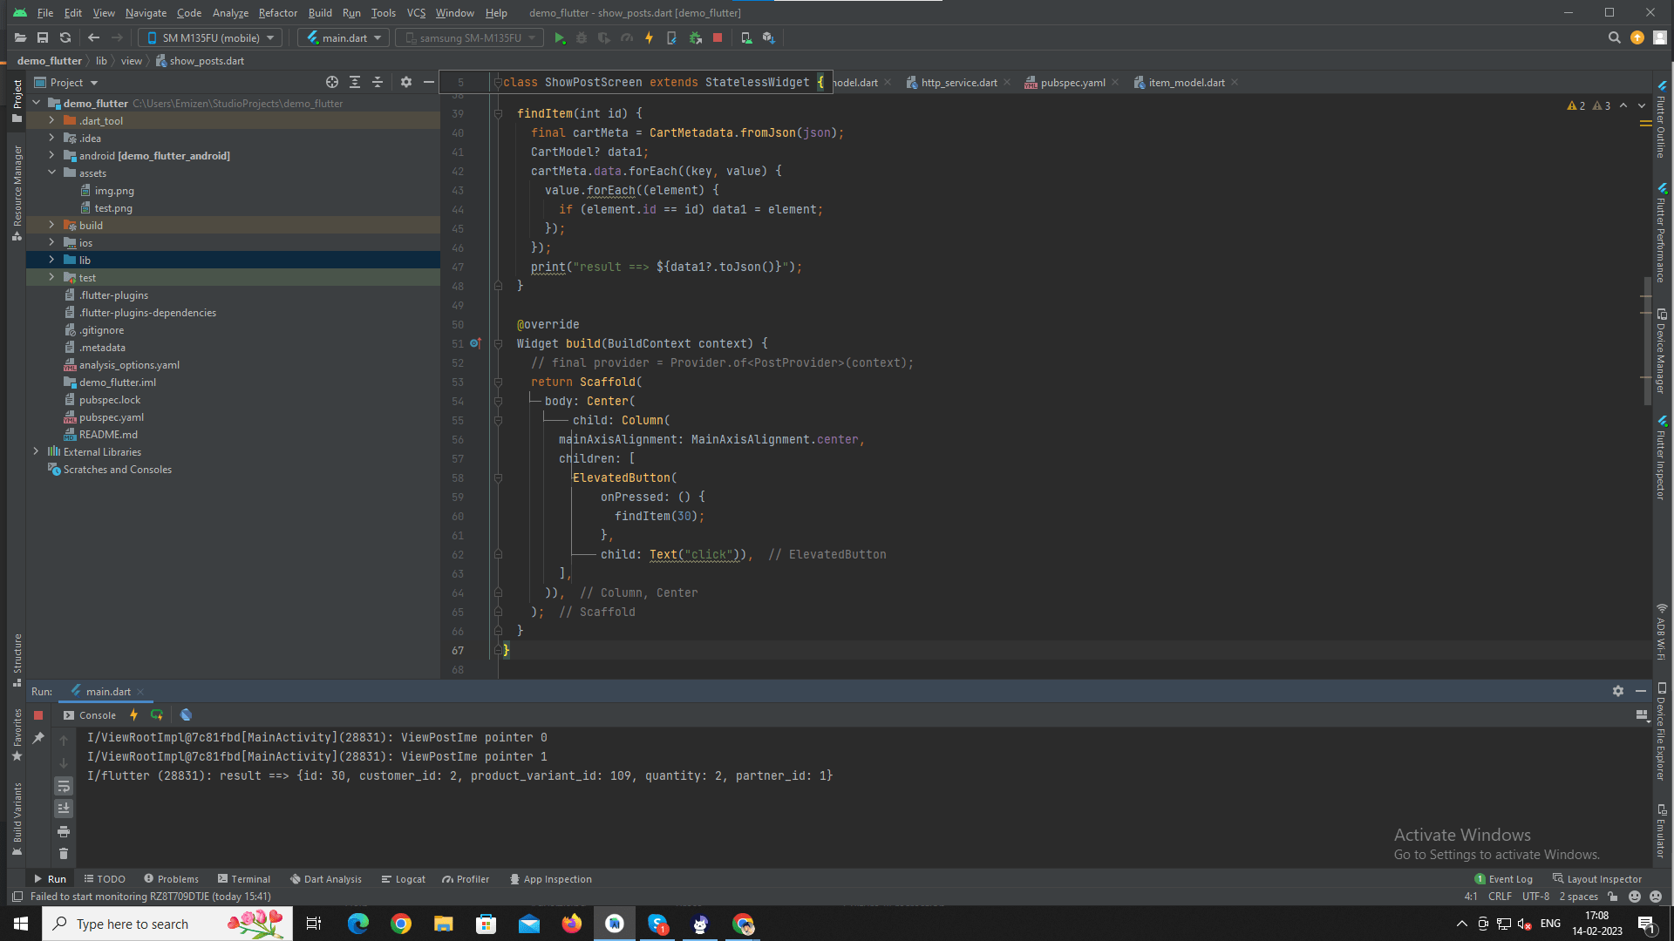Open the Navigate menu
Image resolution: width=1674 pixels, height=941 pixels.
pos(146,13)
